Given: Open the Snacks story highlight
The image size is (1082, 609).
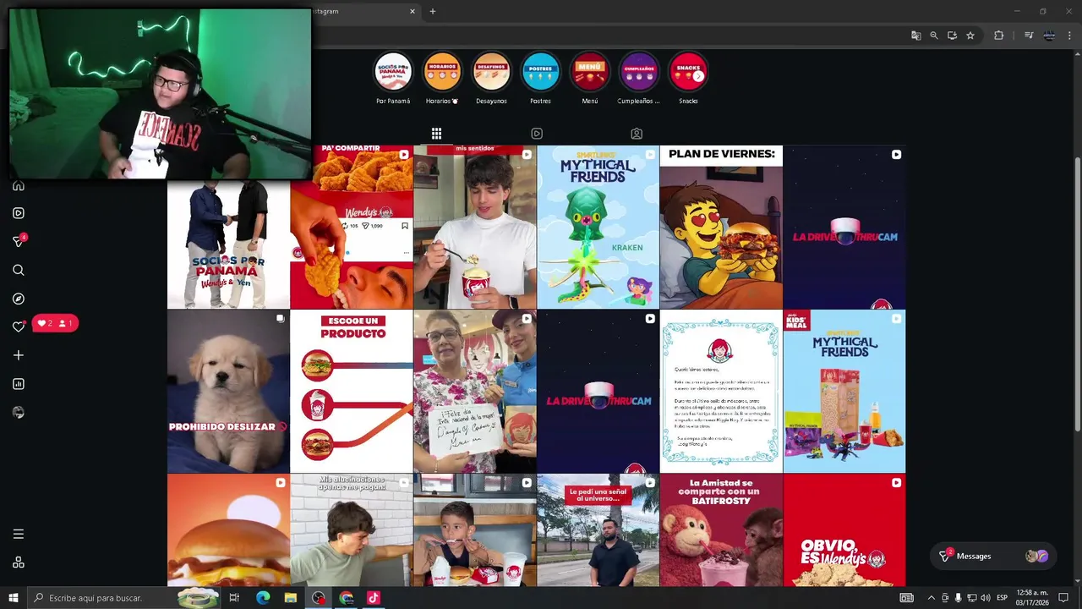Looking at the screenshot, I should (688, 73).
